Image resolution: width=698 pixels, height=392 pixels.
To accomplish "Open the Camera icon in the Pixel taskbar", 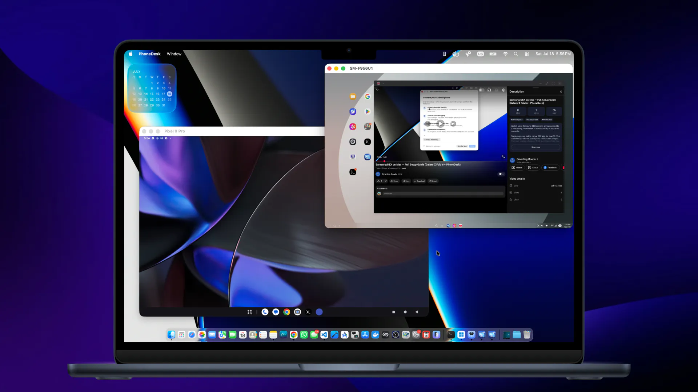I will [x=297, y=312].
